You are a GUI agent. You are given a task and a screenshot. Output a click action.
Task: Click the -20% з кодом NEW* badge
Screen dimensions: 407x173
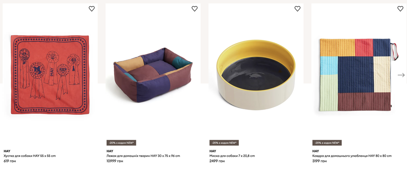(121, 143)
